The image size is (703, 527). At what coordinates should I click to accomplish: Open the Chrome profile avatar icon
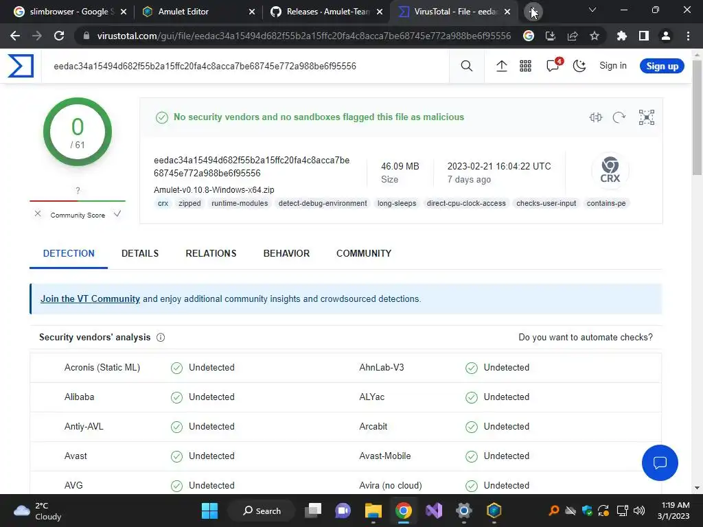click(x=666, y=36)
